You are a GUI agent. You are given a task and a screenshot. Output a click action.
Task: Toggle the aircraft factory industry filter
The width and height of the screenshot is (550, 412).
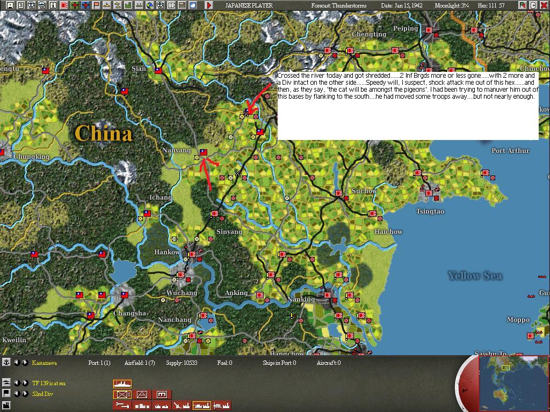click(x=182, y=406)
